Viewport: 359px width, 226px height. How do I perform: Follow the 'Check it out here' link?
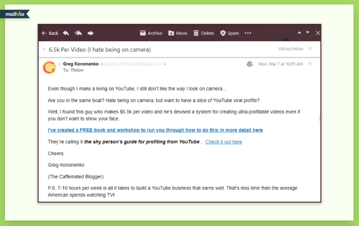point(224,142)
